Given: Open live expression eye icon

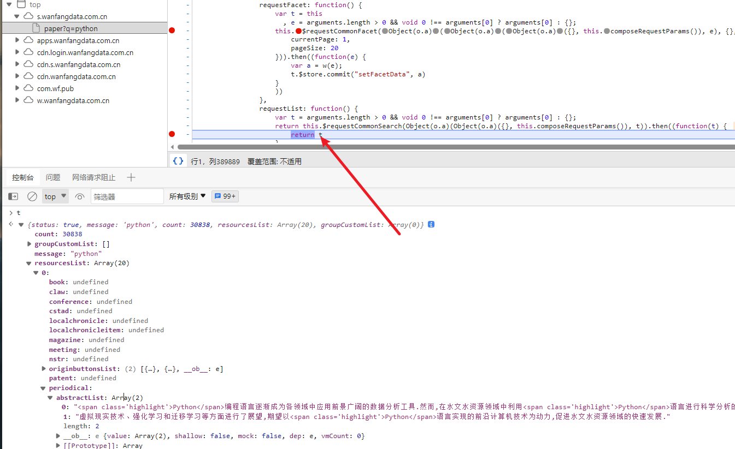Looking at the screenshot, I should point(80,196).
